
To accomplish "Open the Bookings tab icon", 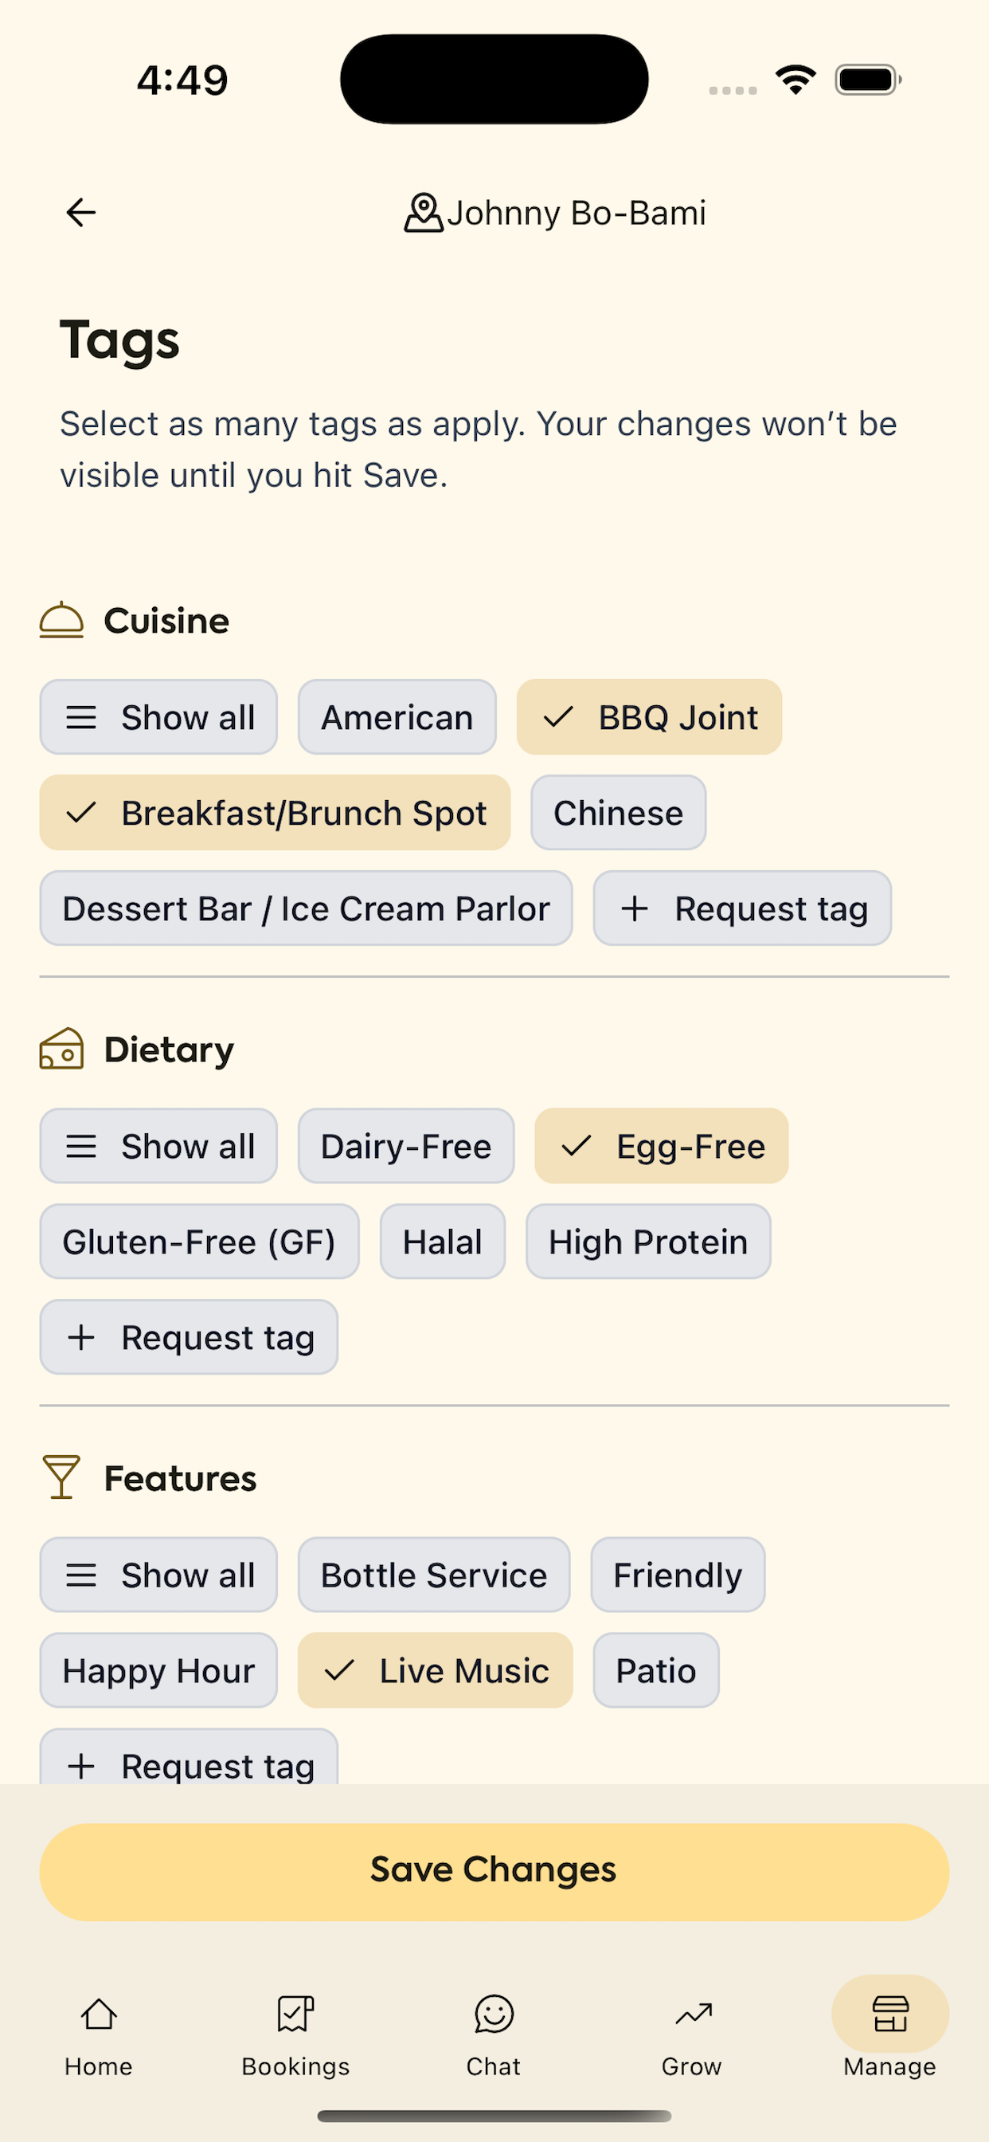I will pos(296,2013).
